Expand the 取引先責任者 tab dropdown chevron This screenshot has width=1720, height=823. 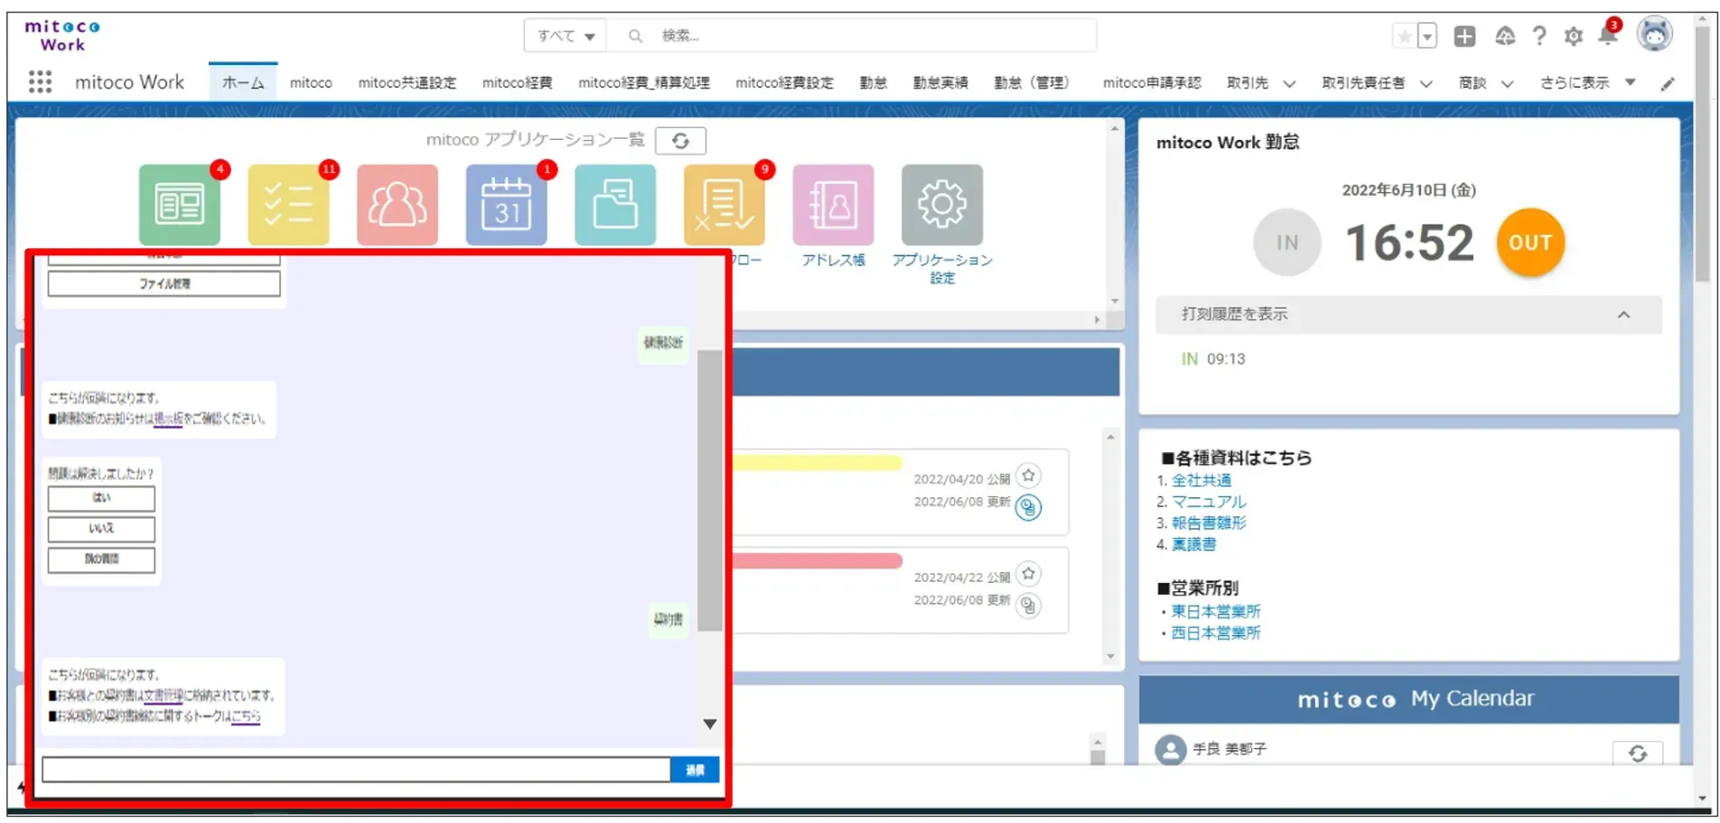click(x=1426, y=84)
